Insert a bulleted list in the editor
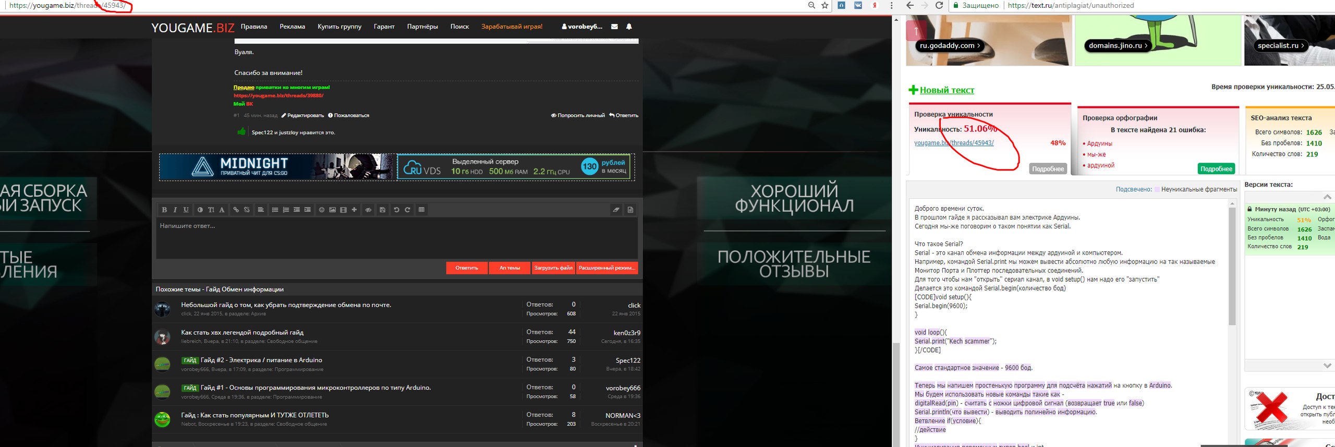 pyautogui.click(x=275, y=210)
